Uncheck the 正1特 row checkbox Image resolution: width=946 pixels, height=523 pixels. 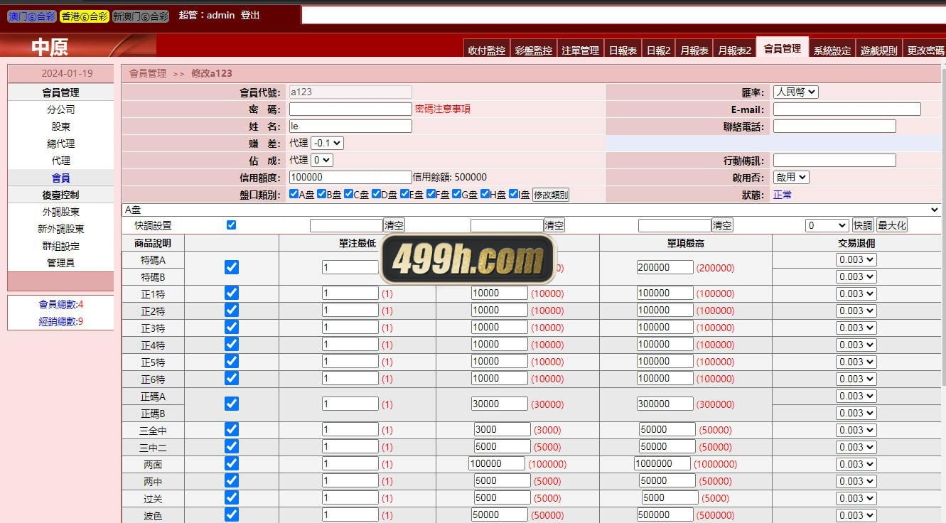(x=232, y=293)
